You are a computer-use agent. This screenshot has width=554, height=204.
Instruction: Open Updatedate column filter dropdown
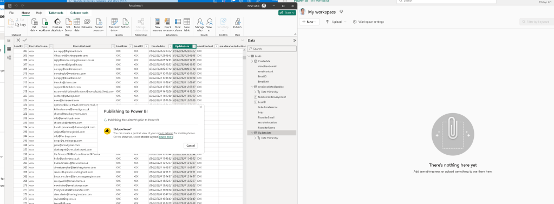(x=194, y=46)
